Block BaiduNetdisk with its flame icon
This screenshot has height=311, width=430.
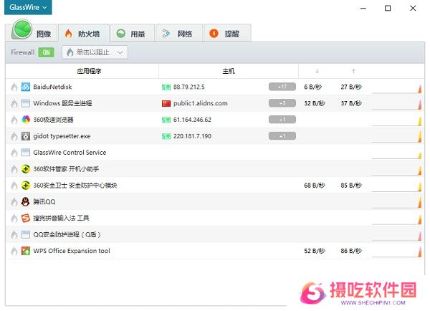(14, 87)
